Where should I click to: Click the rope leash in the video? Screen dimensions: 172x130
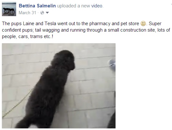coord(16,104)
